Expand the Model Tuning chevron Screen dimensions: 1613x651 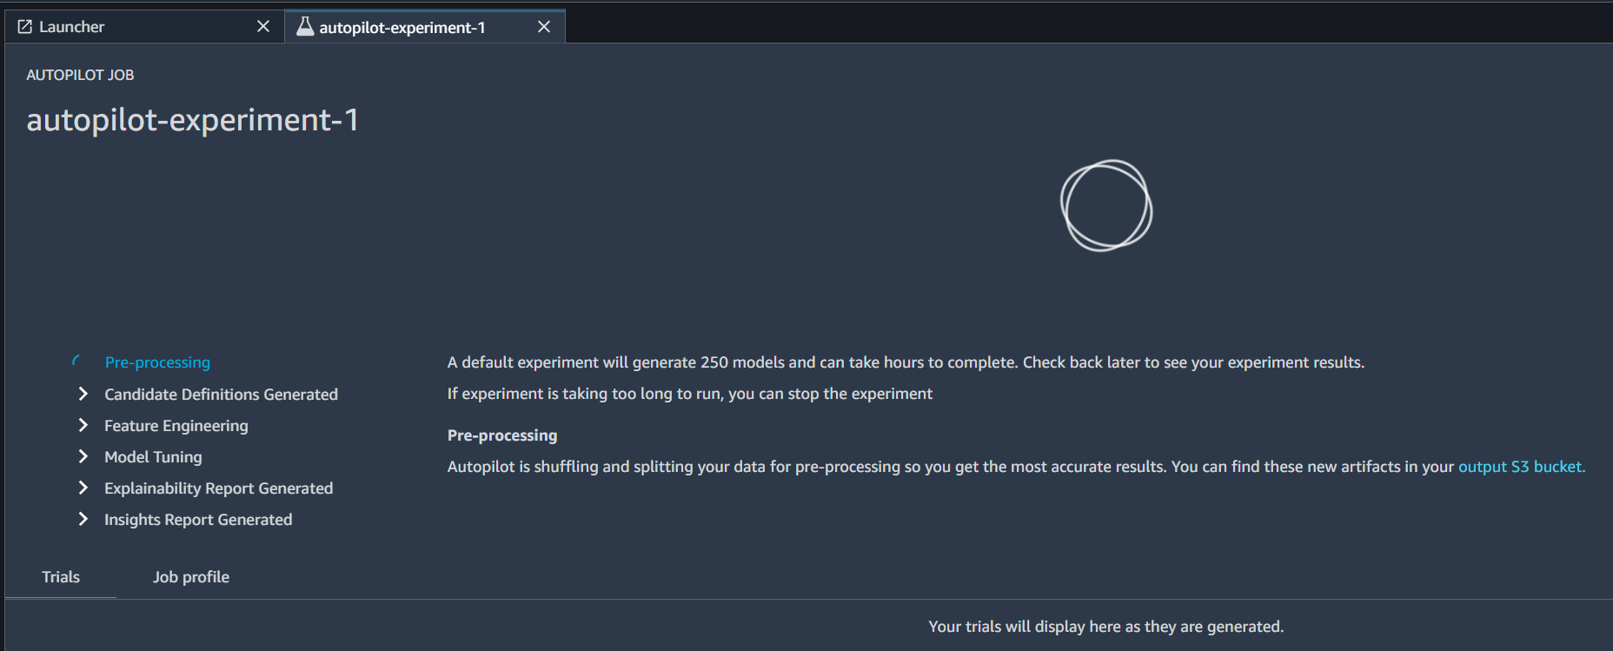pyautogui.click(x=83, y=456)
